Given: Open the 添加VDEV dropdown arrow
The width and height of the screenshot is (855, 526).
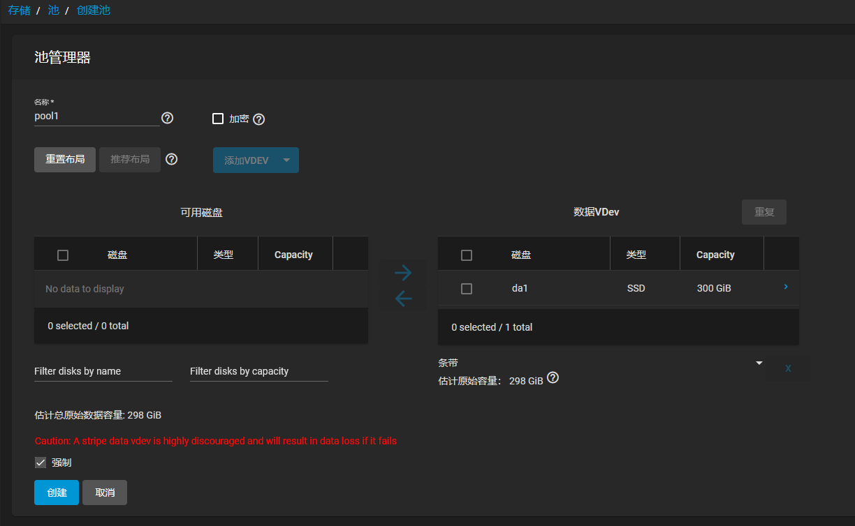Looking at the screenshot, I should coord(286,160).
